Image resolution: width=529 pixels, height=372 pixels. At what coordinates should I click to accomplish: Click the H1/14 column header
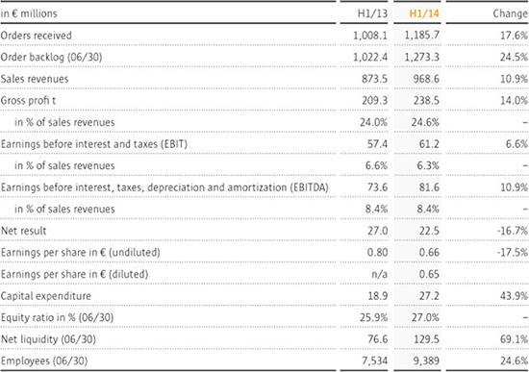click(x=424, y=13)
